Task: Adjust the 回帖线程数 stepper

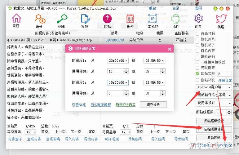Action: 229,113
